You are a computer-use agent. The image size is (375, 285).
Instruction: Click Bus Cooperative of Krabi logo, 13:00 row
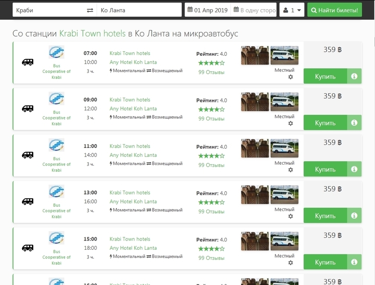[56, 191]
